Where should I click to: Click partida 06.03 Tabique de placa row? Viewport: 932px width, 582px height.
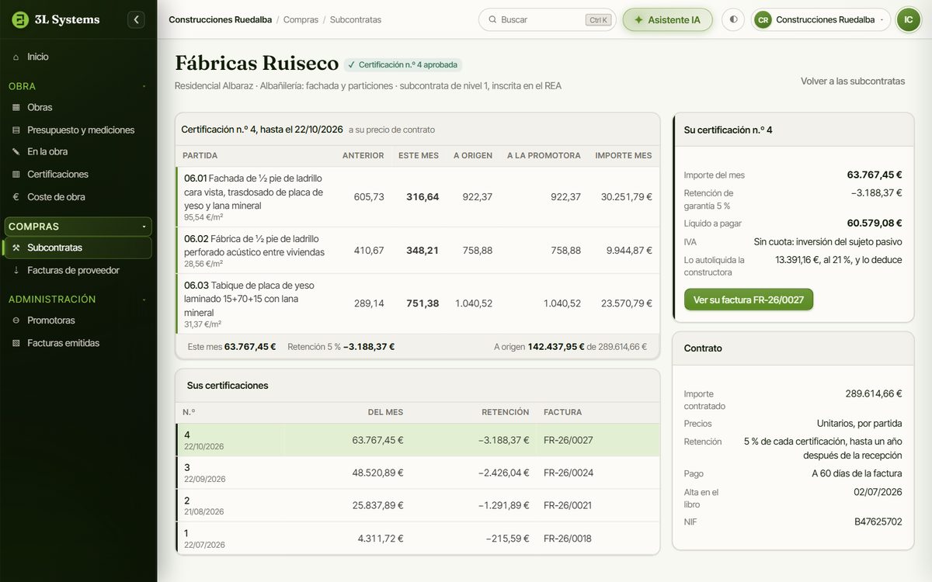(x=418, y=303)
